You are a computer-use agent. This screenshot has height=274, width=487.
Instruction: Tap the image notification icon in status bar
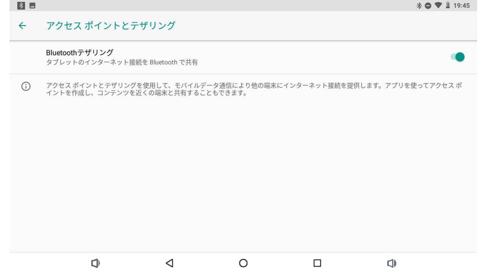(x=32, y=5)
